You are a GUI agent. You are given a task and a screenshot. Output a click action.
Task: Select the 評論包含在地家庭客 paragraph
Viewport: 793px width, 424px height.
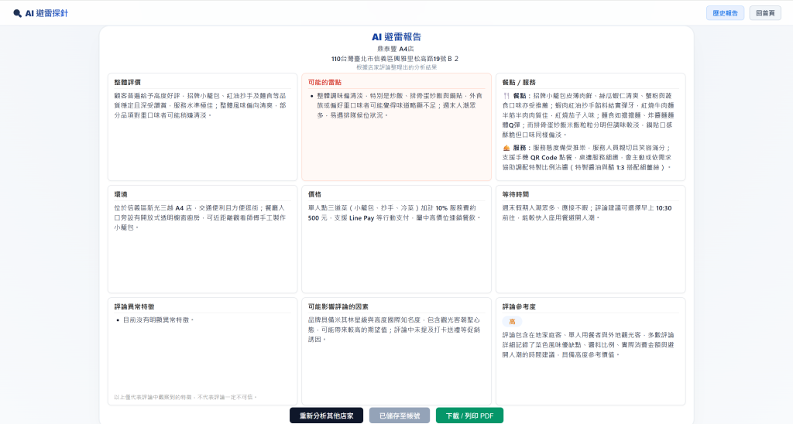point(589,344)
